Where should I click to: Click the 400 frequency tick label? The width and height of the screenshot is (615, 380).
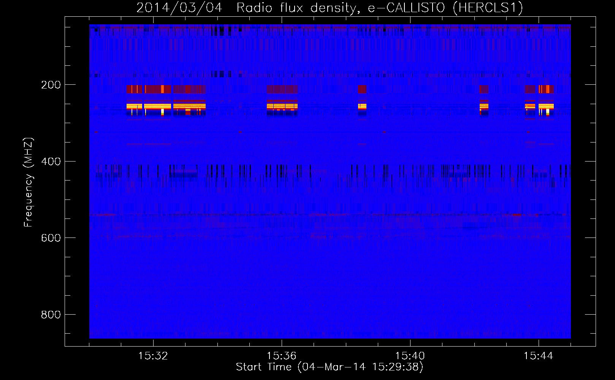tap(51, 161)
